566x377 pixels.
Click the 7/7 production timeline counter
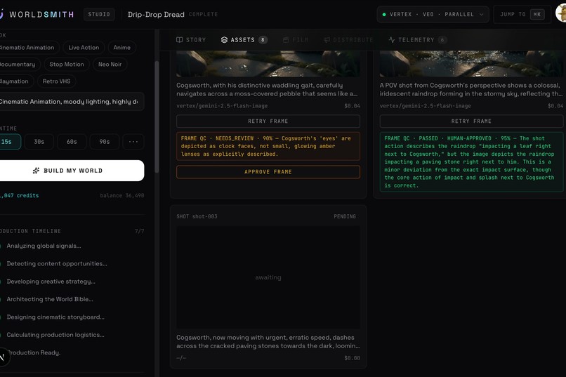[139, 231]
